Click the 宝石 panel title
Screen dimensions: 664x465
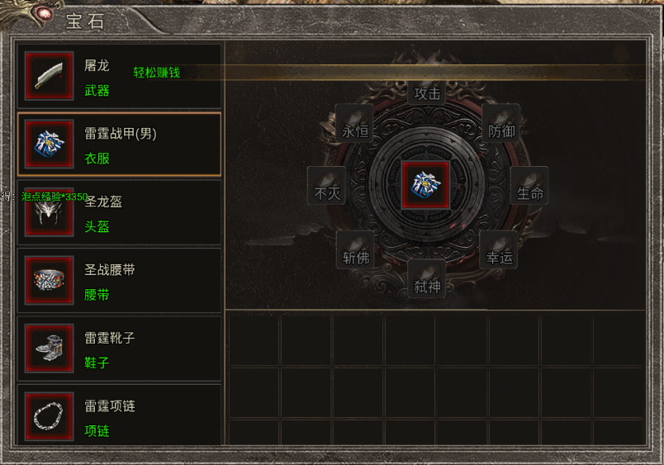pyautogui.click(x=85, y=21)
